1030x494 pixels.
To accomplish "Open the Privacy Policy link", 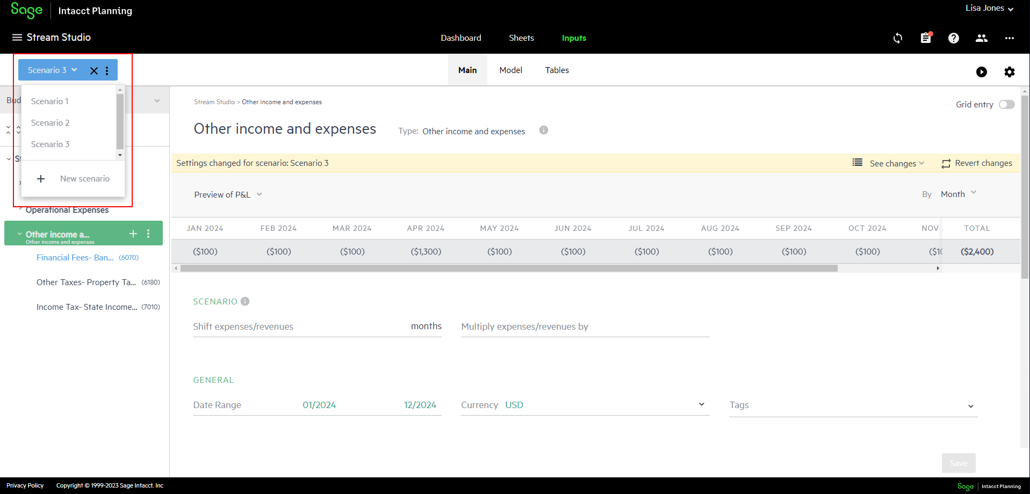I will (25, 485).
